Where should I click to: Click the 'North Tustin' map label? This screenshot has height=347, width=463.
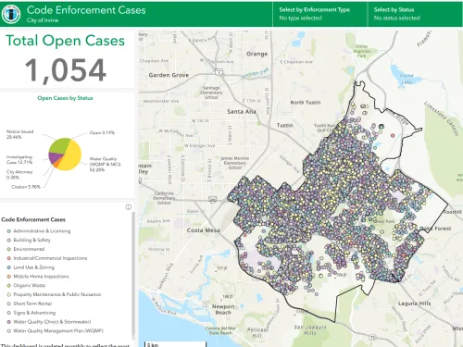tap(306, 103)
